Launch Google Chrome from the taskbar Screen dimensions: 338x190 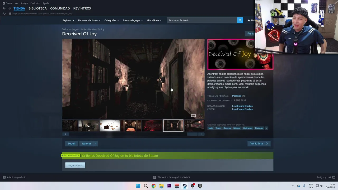(153, 186)
